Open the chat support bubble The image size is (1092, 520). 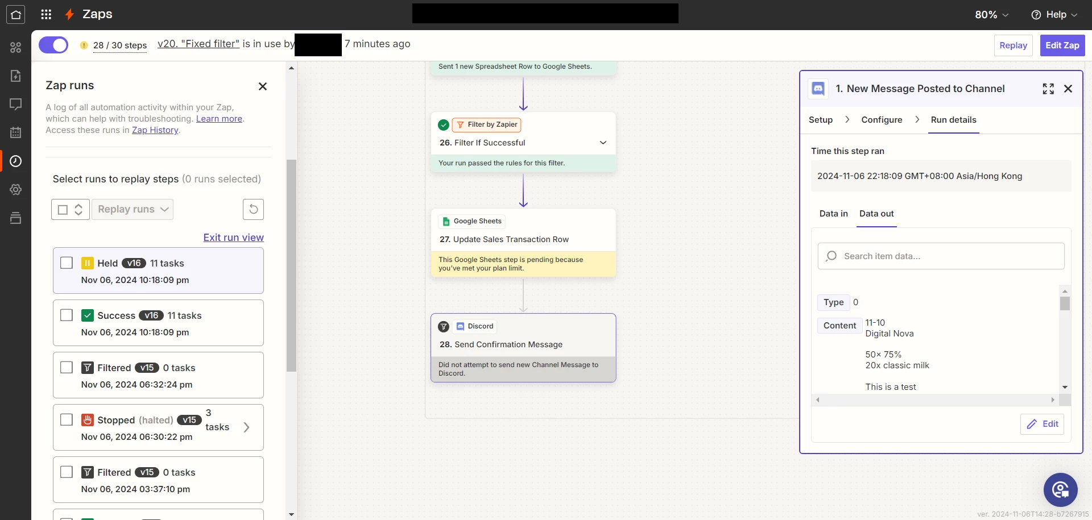tap(1060, 489)
